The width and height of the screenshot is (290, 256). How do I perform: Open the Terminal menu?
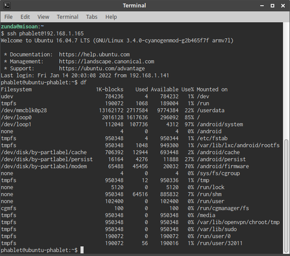click(x=67, y=17)
